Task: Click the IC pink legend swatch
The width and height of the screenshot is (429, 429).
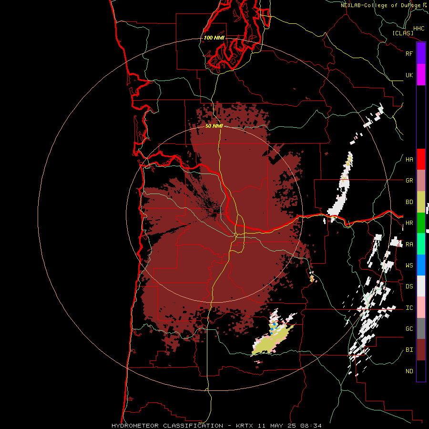Action: pos(421,307)
